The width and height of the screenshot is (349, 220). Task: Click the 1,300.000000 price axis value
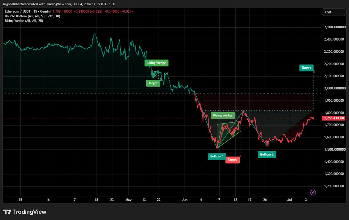coord(334,174)
